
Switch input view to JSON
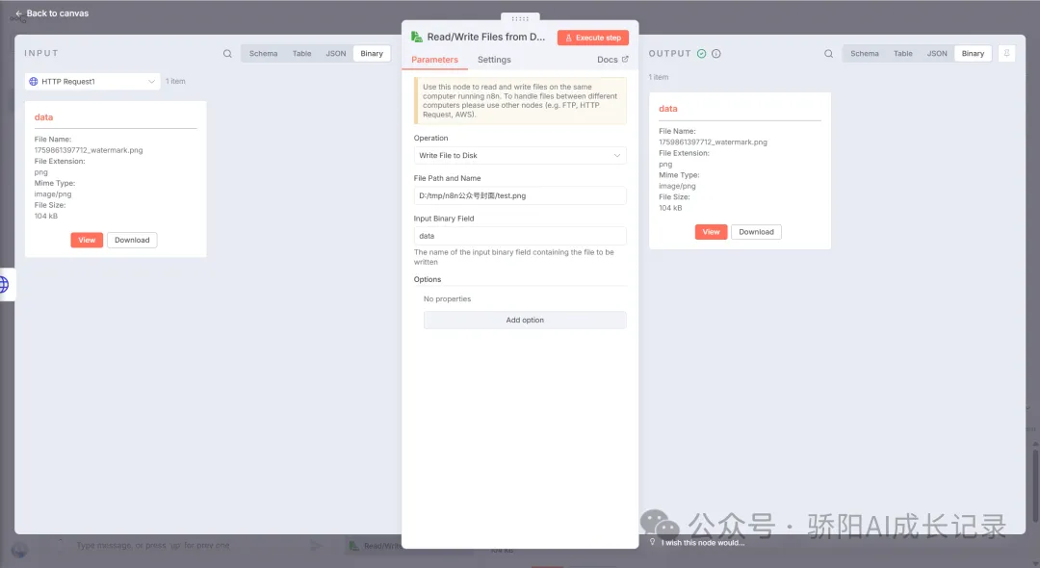coord(336,54)
